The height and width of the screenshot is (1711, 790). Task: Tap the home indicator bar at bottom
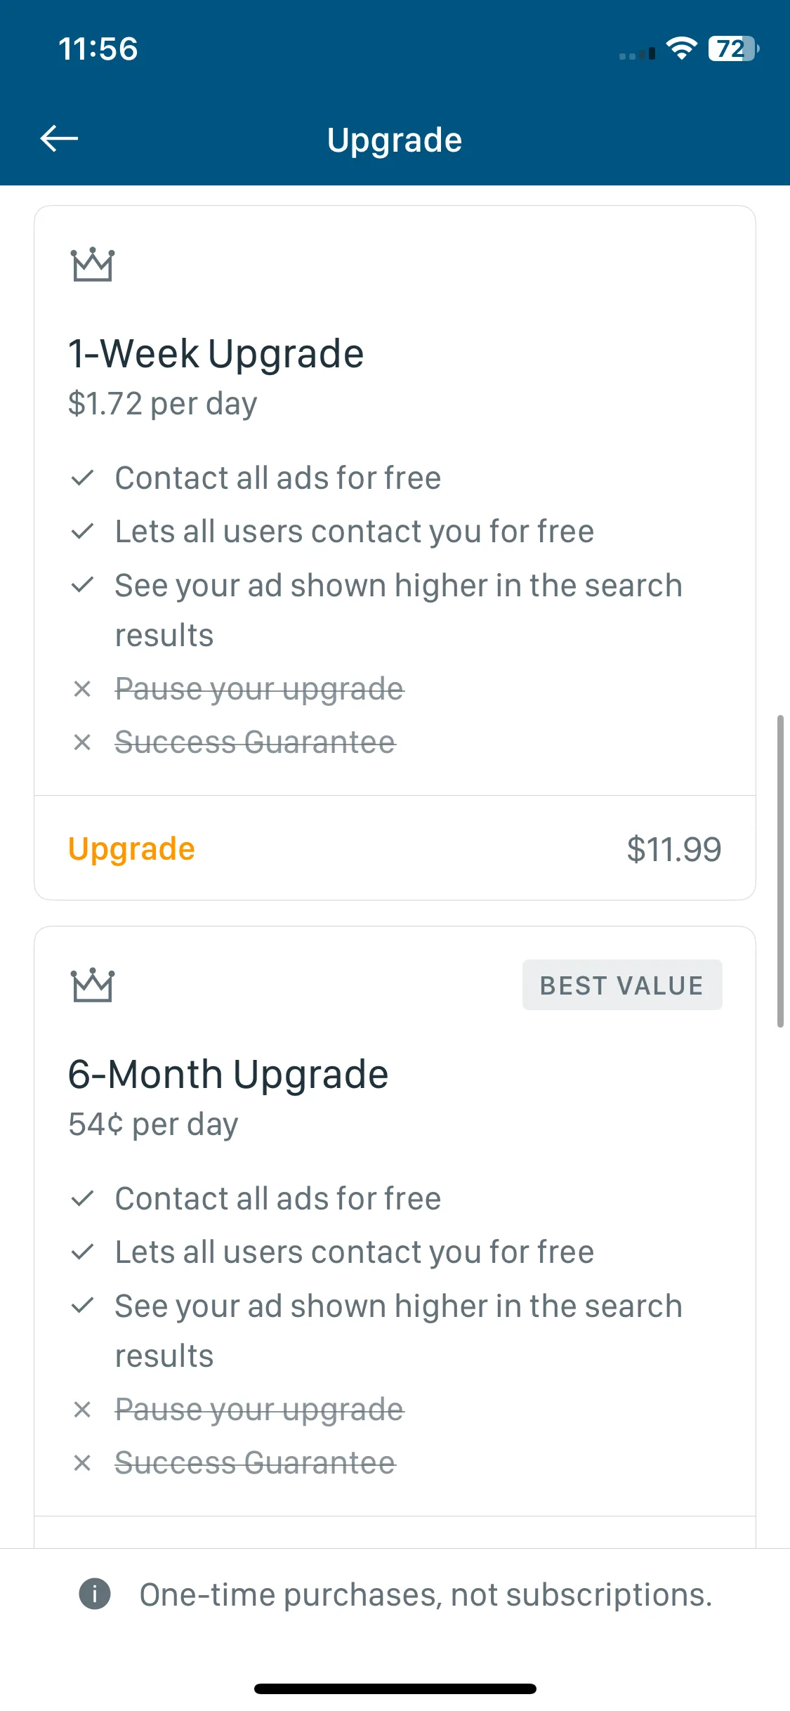pyautogui.click(x=395, y=1689)
